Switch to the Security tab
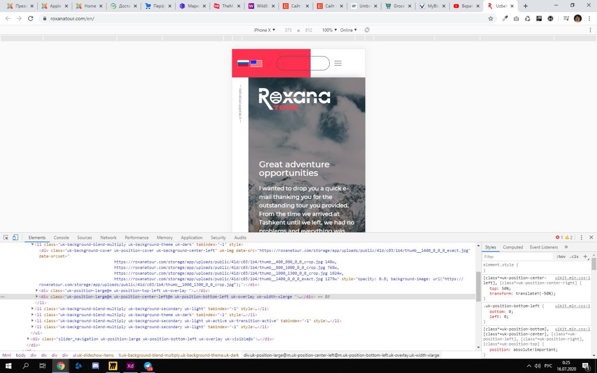The width and height of the screenshot is (597, 373). (218, 238)
